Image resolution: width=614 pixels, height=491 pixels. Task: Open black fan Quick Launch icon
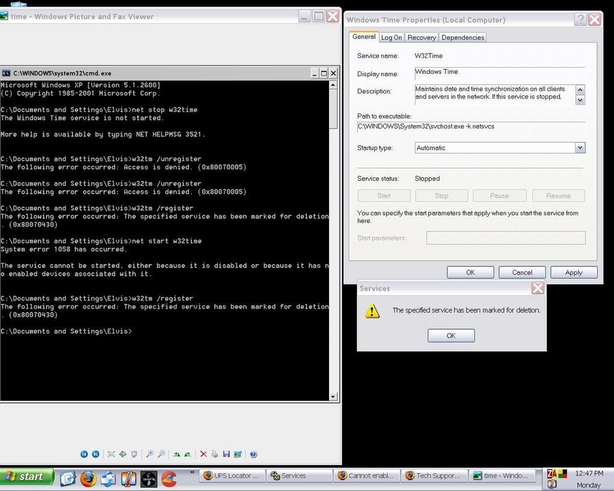(149, 479)
